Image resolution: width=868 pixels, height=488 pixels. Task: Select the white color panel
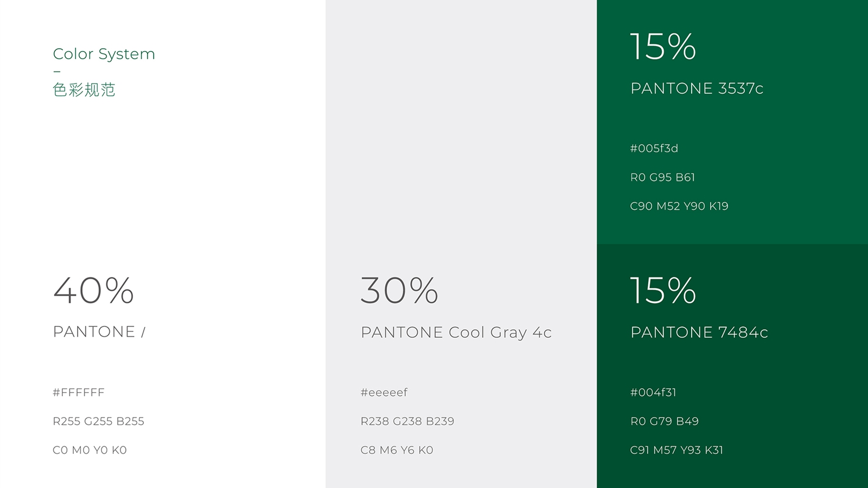163,244
